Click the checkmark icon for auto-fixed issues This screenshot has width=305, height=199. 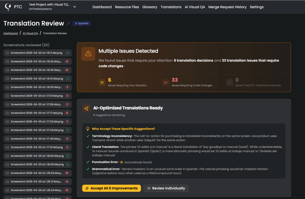pyautogui.click(x=229, y=83)
